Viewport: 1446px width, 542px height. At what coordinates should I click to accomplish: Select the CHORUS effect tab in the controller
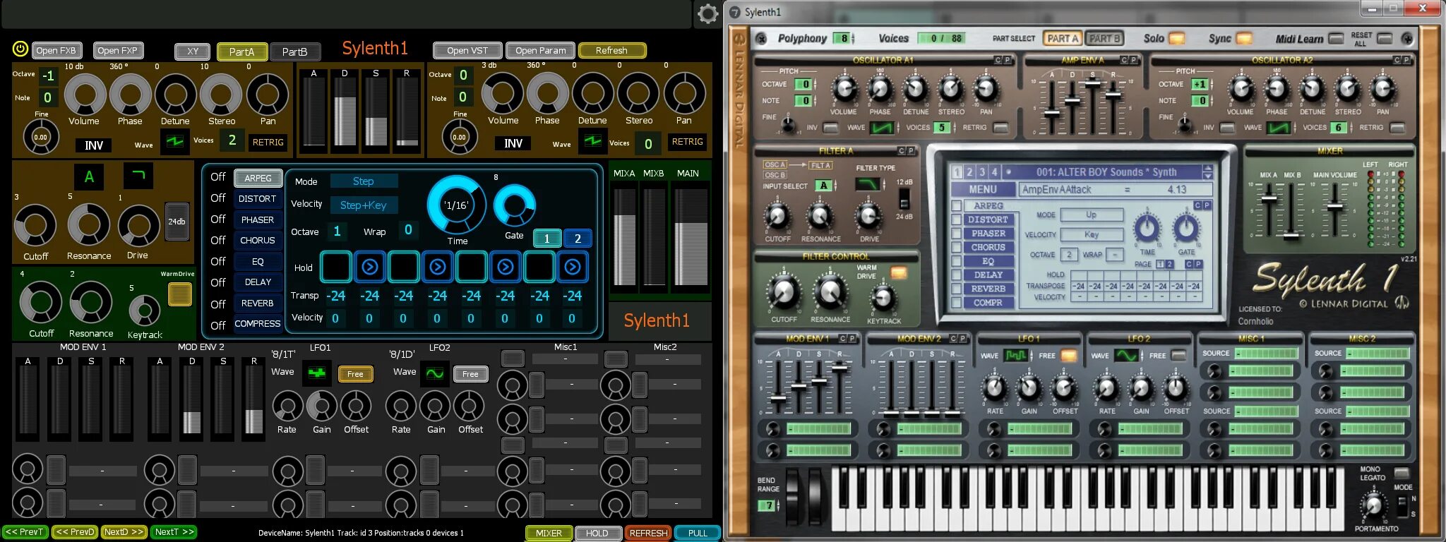(258, 241)
